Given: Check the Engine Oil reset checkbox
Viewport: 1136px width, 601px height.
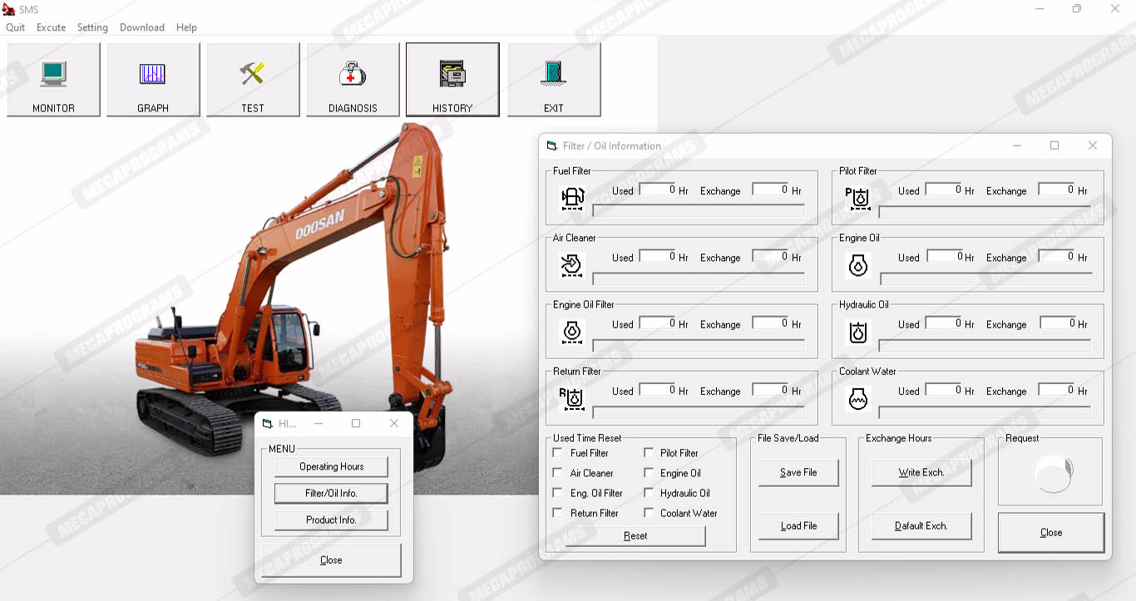Looking at the screenshot, I should [649, 473].
